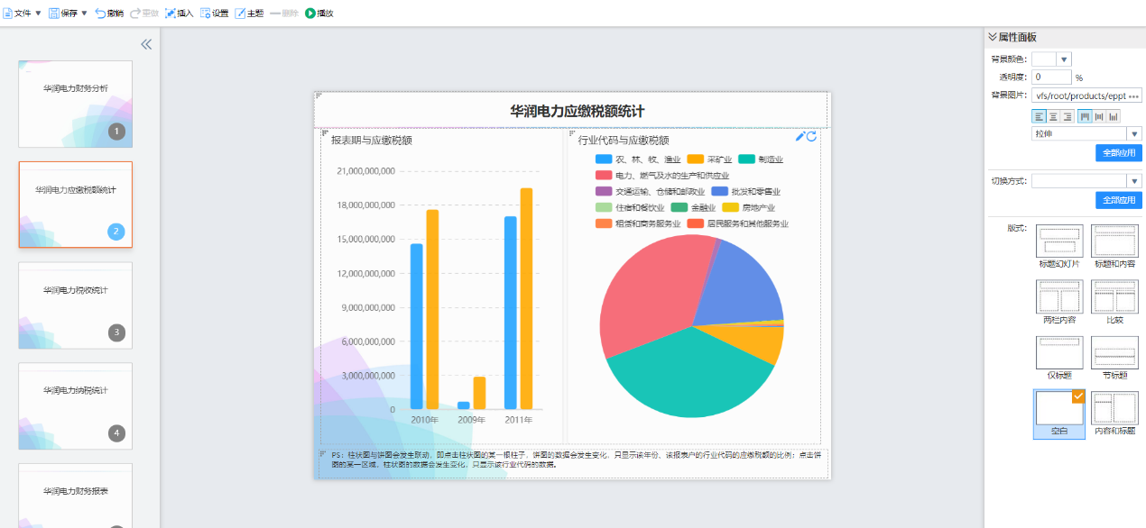Open the 背景颜色 color picker
The image size is (1146, 528).
(x=1064, y=59)
